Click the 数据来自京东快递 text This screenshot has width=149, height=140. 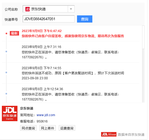[x=131, y=135]
